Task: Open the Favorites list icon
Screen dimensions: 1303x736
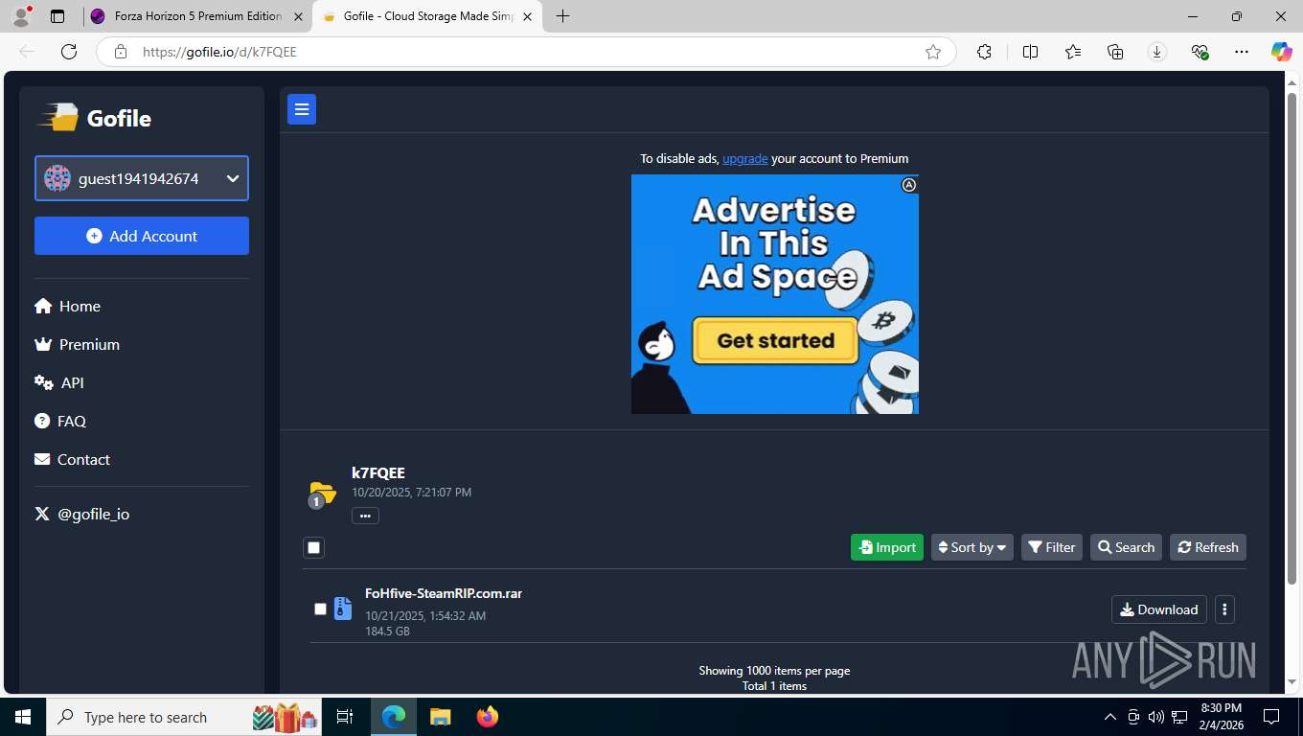Action: 1072,52
